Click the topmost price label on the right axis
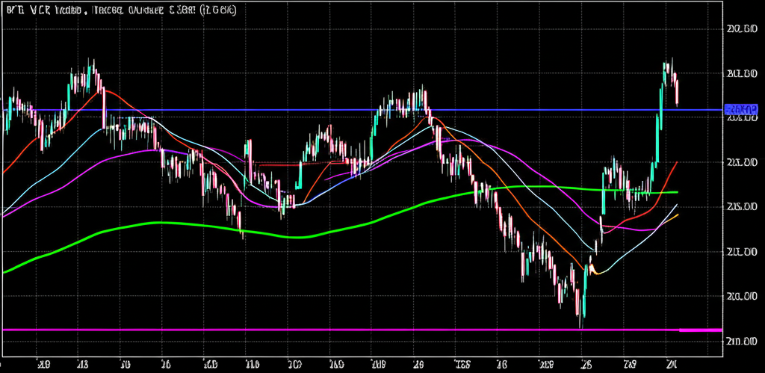 pyautogui.click(x=742, y=29)
